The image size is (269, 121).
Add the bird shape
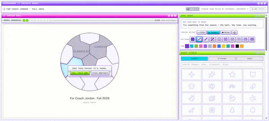click(253, 86)
